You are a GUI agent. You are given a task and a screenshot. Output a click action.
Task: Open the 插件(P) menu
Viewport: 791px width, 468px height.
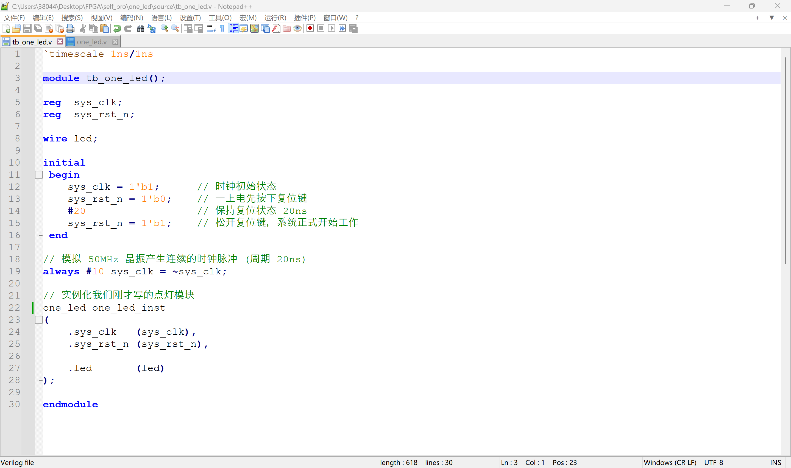(x=304, y=18)
